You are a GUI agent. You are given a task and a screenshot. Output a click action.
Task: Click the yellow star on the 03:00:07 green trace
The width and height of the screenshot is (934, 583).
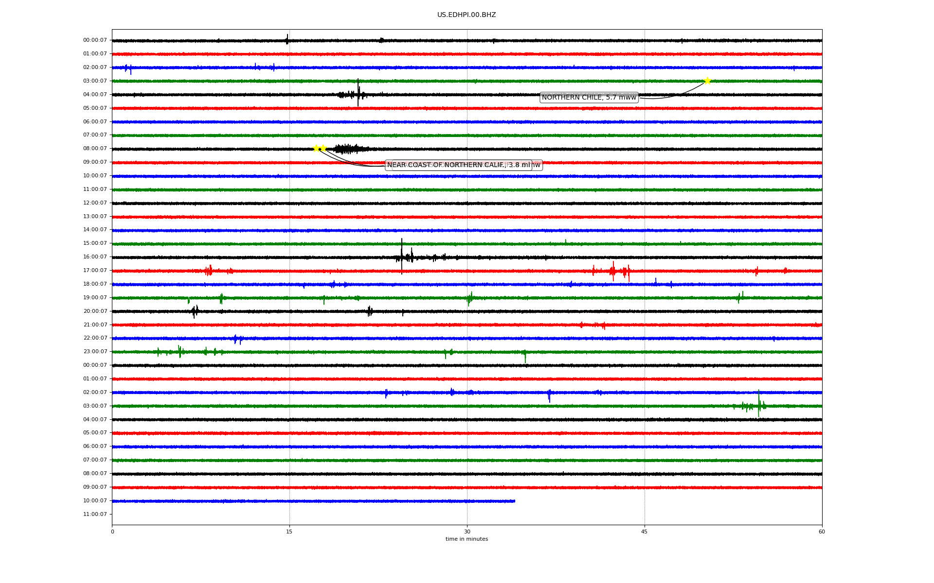coord(707,81)
